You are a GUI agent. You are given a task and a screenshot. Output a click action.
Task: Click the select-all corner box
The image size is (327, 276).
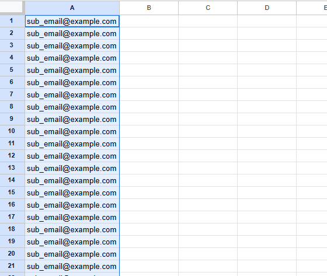pyautogui.click(x=11, y=8)
